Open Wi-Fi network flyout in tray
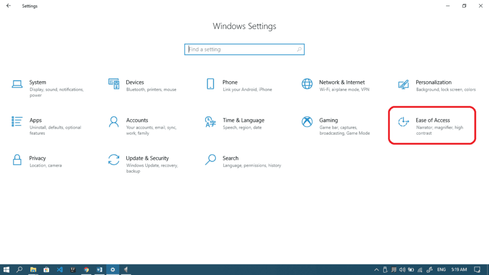Image resolution: width=489 pixels, height=275 pixels. [420, 270]
